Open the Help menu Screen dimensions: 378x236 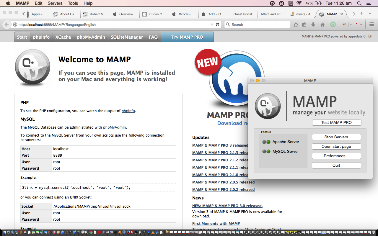click(88, 3)
